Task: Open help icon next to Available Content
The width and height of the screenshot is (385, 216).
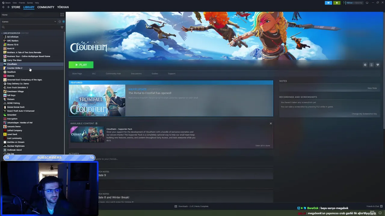Action: tap(96, 123)
